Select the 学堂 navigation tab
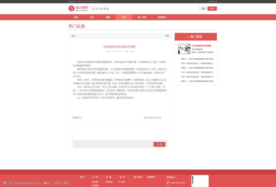Screen dimensions: 276x187 (x=108, y=17)
